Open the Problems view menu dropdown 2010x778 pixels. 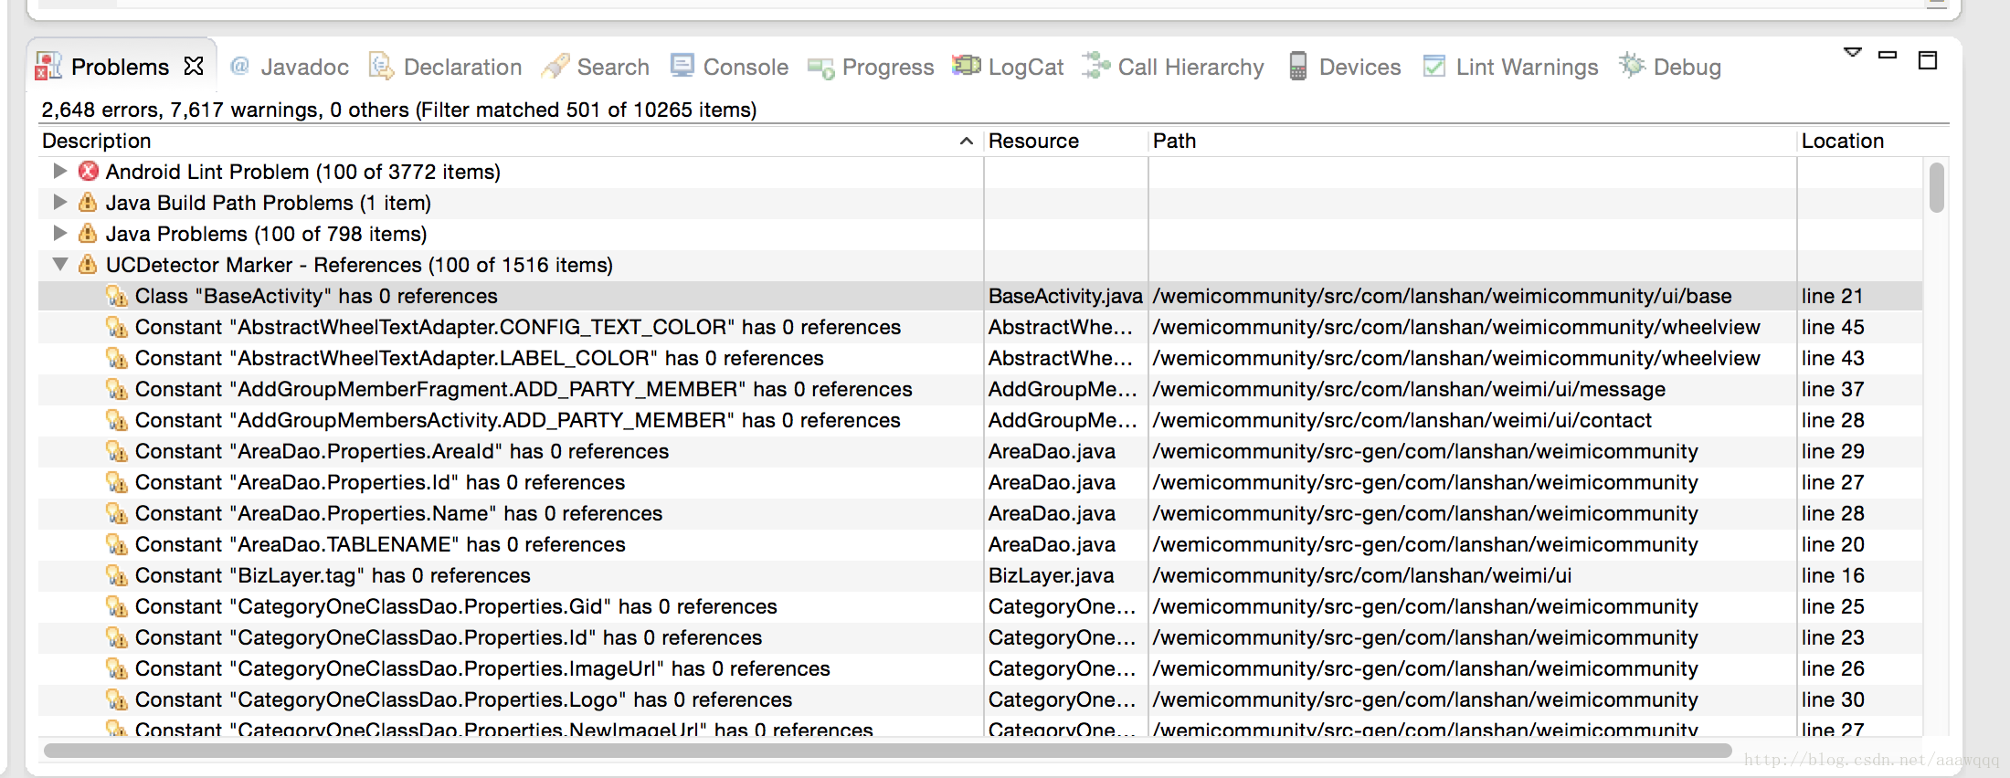[1853, 53]
